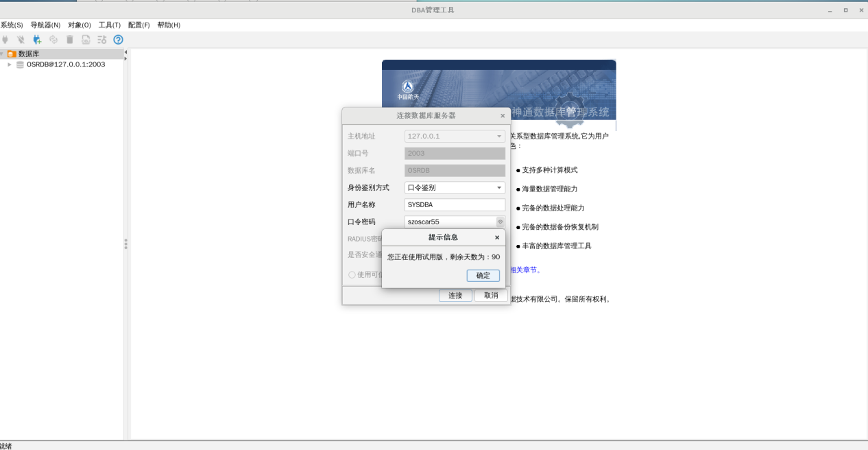Open help via blue question mark icon

(x=118, y=40)
